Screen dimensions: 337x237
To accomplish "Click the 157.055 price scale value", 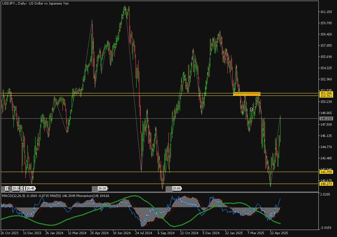I will pyautogui.click(x=326, y=45).
